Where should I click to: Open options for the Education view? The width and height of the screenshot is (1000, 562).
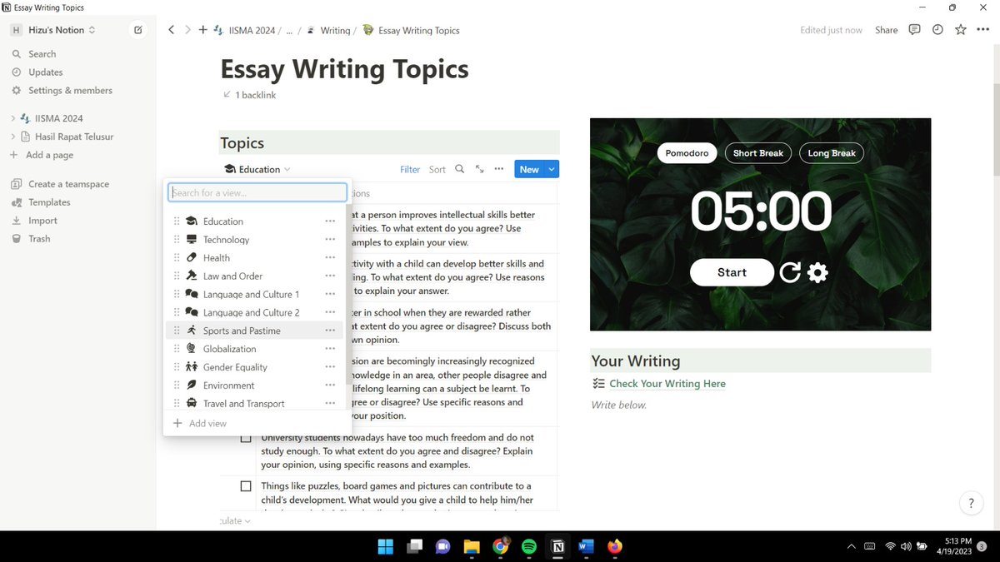(x=331, y=221)
